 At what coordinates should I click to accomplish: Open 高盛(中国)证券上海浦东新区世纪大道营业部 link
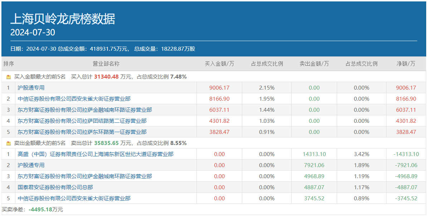point(96,154)
